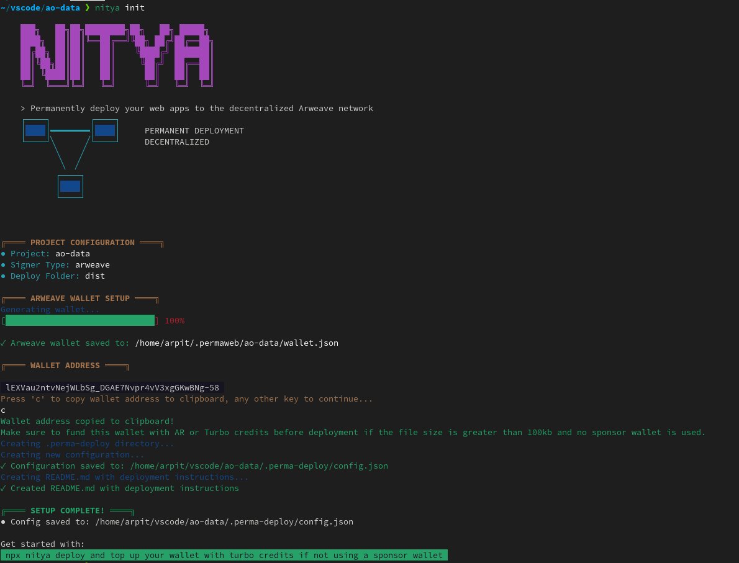Click the 'Get started with:' line
This screenshot has width=739, height=563.
coord(42,544)
